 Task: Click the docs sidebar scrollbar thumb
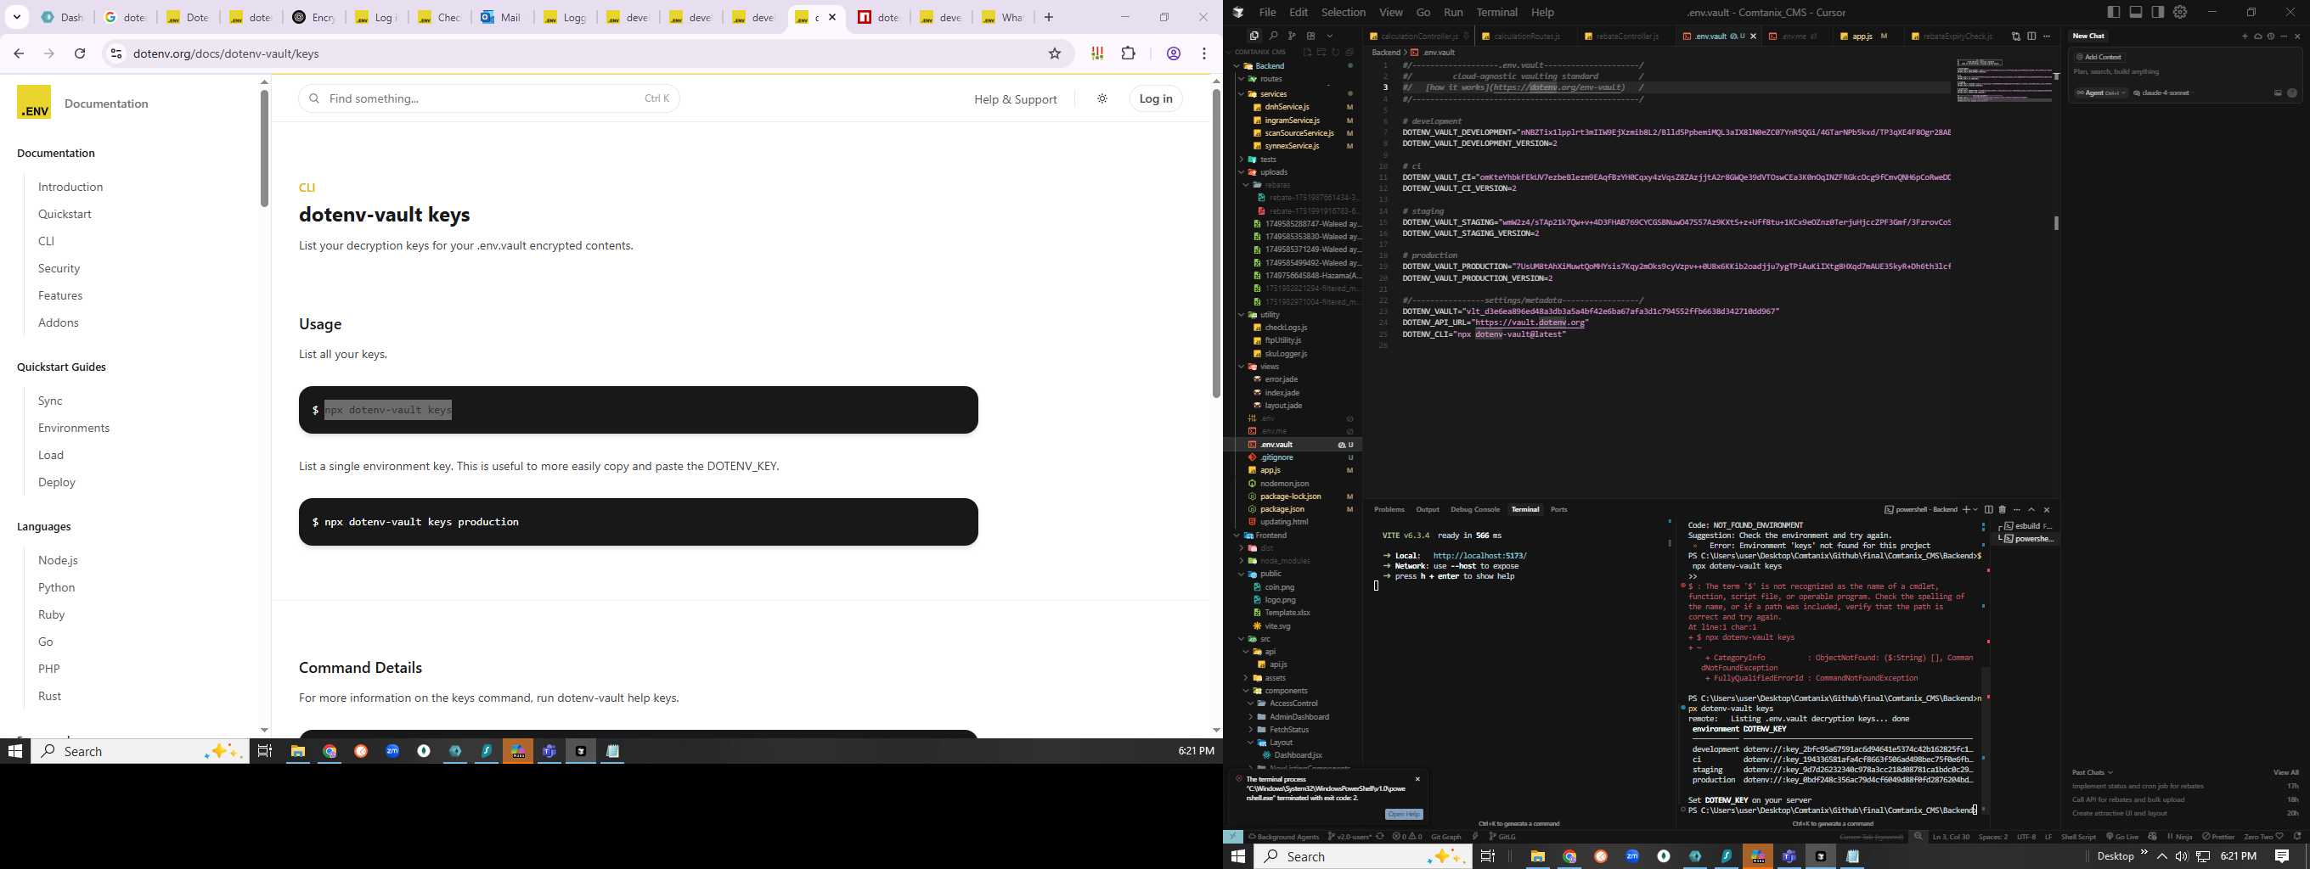click(x=264, y=148)
